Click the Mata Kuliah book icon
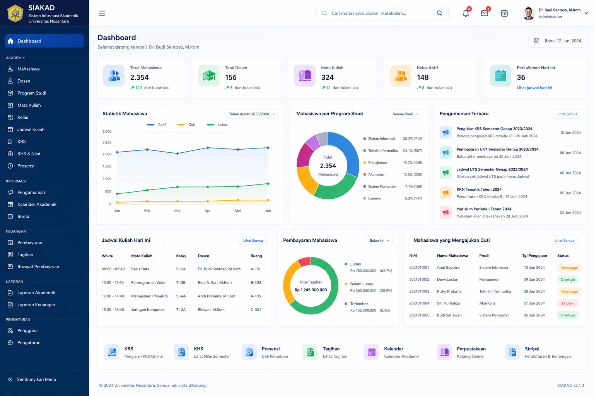Screen dimensions: 594x396 (305, 75)
